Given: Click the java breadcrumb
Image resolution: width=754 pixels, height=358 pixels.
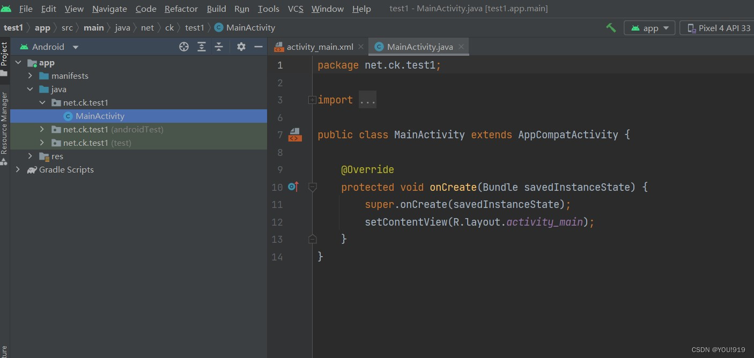Looking at the screenshot, I should click(x=123, y=27).
